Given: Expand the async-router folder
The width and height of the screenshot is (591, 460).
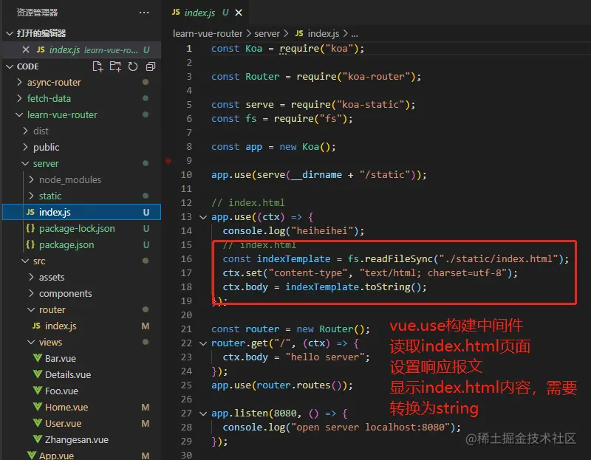Looking at the screenshot, I should 20,82.
